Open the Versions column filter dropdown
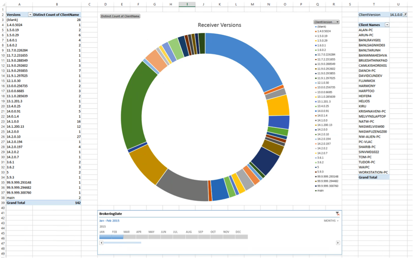Viewport: 413px width, 258px height. 31,15
